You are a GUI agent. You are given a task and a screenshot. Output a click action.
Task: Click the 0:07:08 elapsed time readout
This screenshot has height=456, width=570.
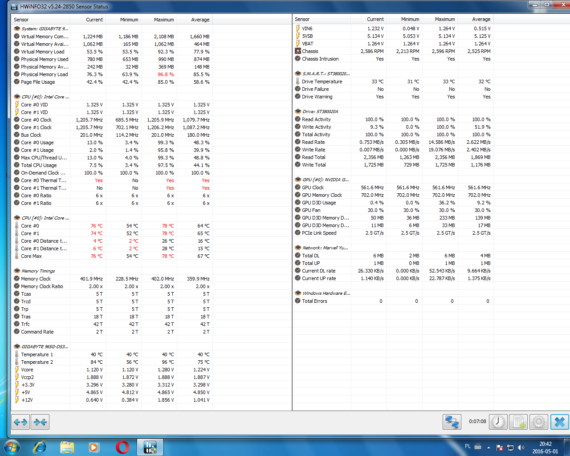tap(477, 421)
